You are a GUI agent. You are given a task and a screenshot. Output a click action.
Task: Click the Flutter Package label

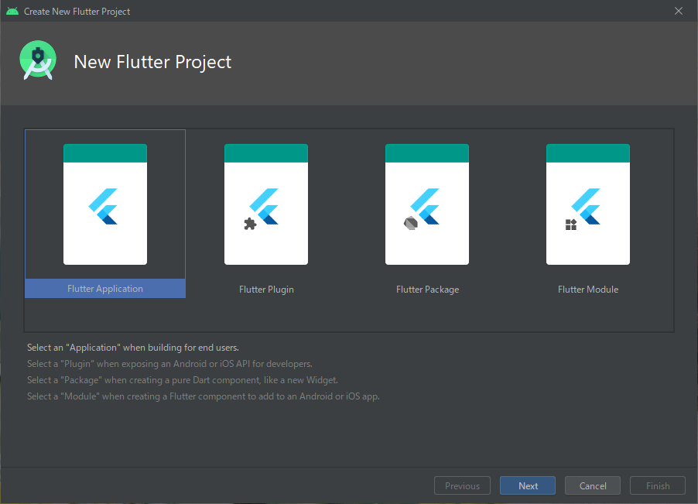point(427,290)
